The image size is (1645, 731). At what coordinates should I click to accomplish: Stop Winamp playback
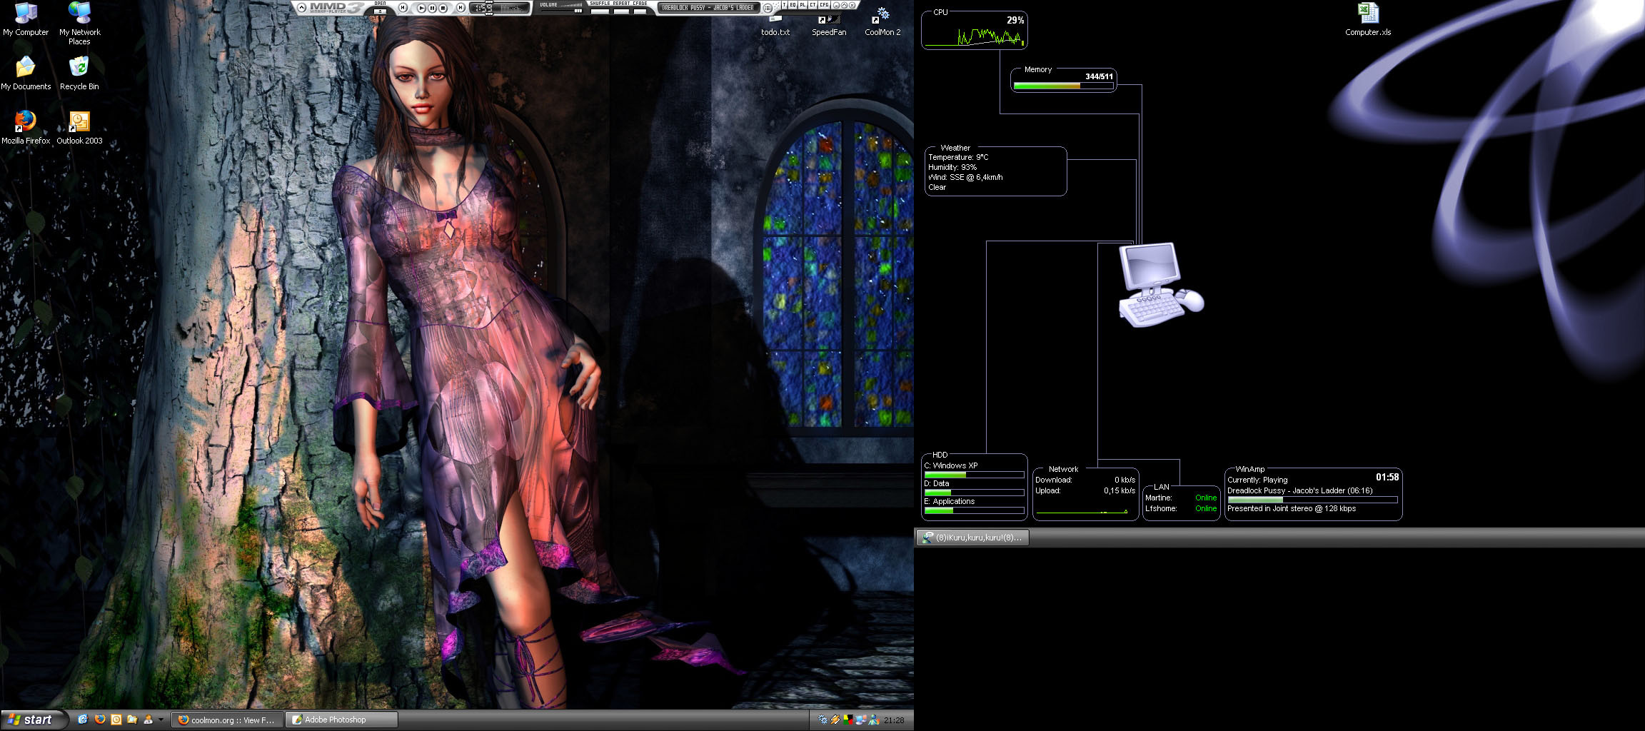click(x=443, y=8)
